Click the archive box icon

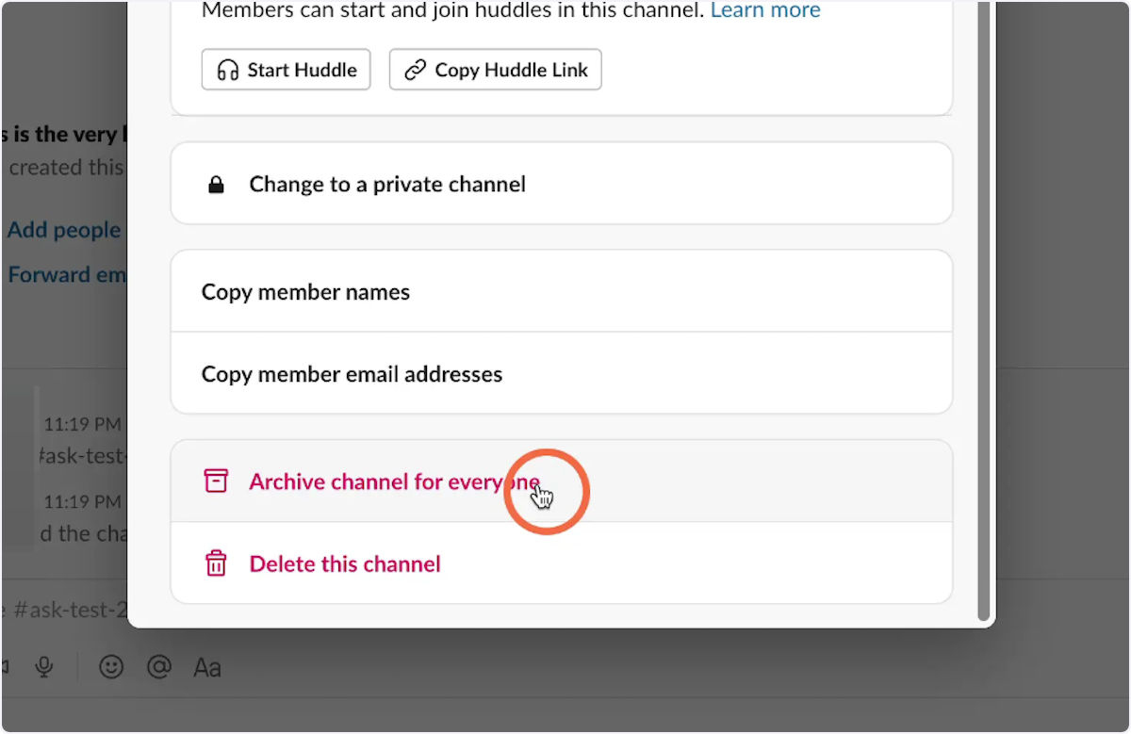click(216, 481)
